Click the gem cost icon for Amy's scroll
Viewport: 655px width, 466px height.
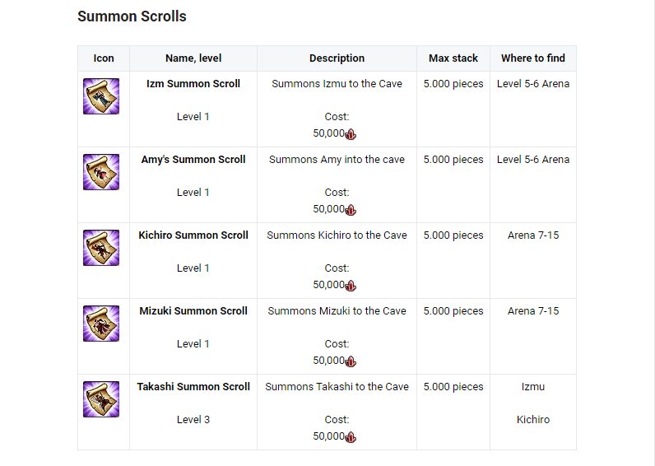[x=351, y=210]
